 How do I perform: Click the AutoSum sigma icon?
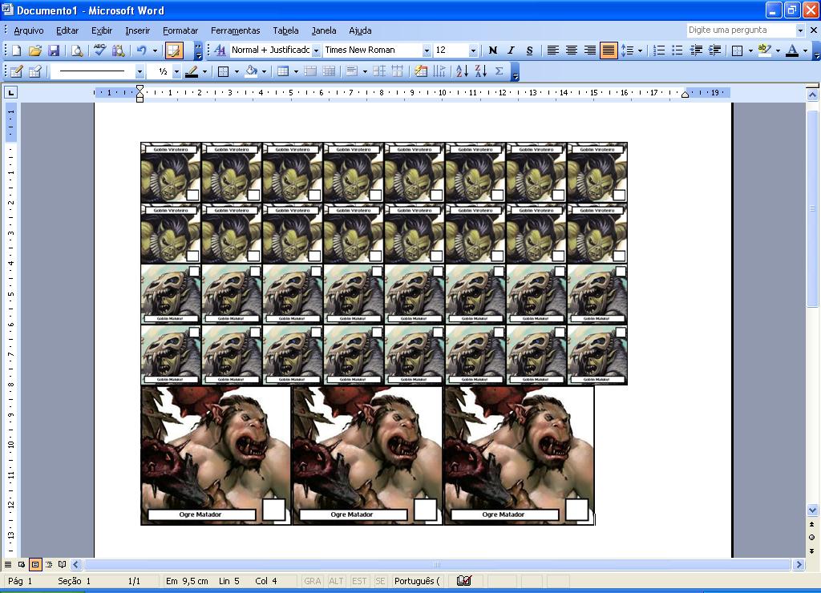coord(499,71)
